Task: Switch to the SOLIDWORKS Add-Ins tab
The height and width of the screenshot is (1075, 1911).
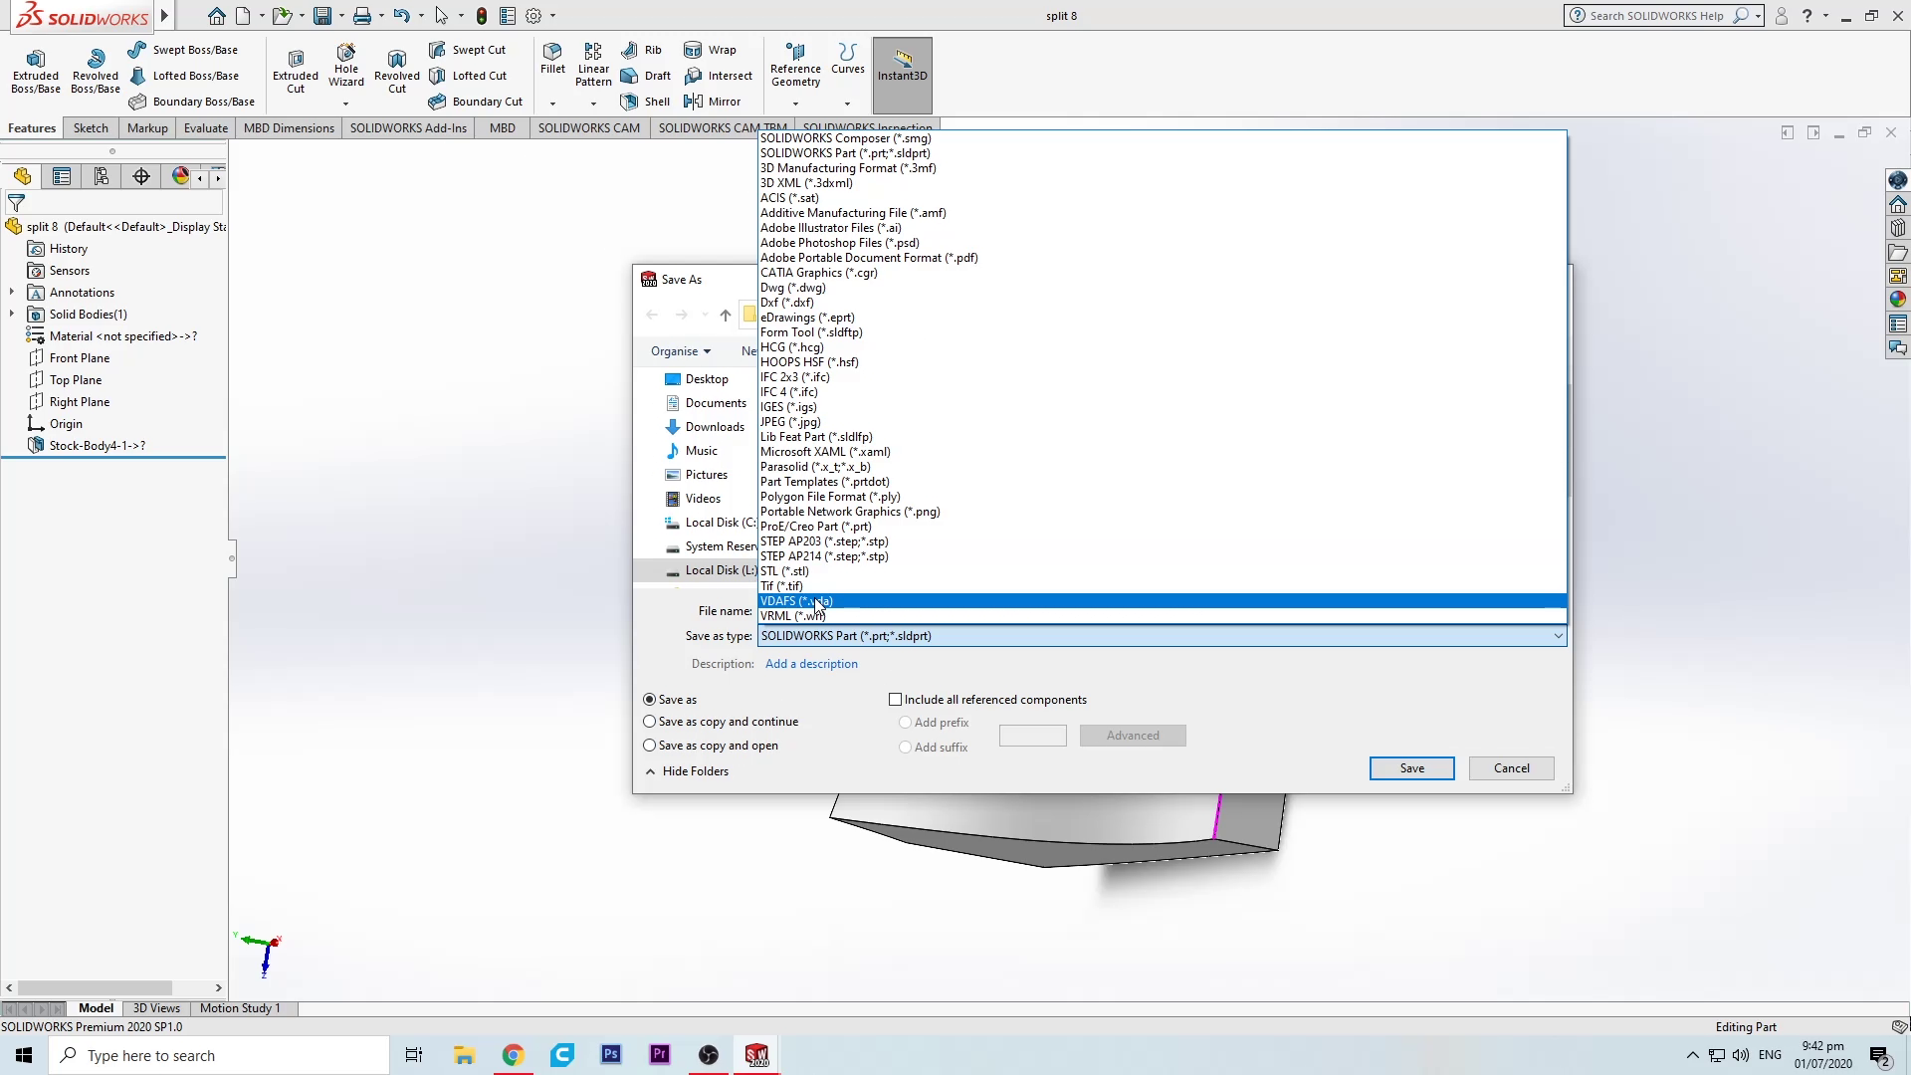Action: pos(408,128)
